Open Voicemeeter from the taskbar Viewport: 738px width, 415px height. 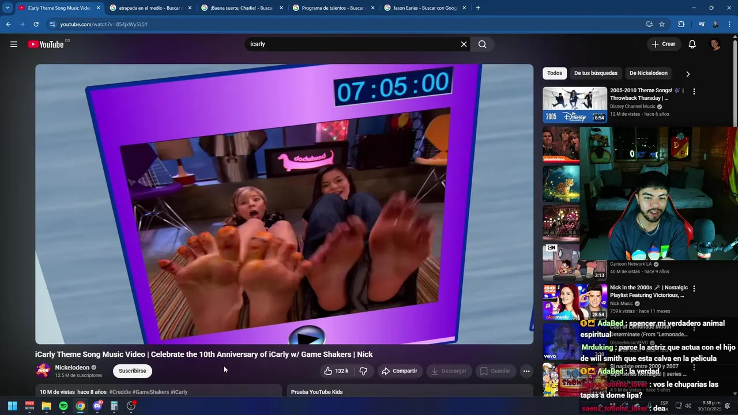coord(29,406)
